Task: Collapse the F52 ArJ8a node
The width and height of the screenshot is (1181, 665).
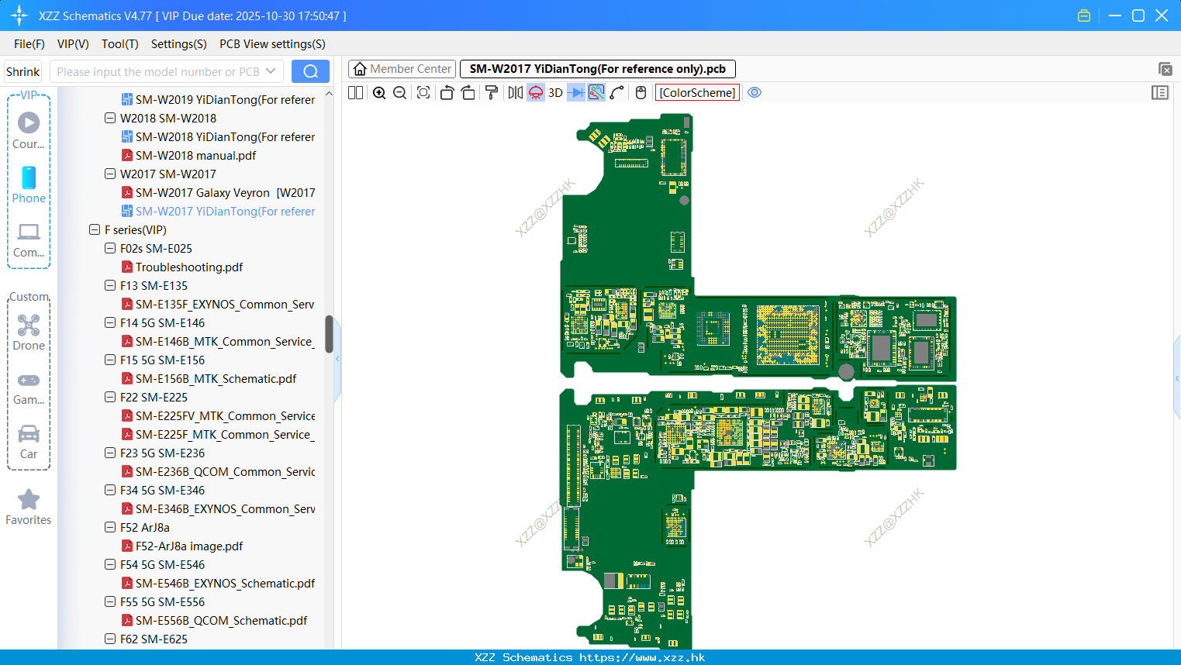Action: (110, 527)
